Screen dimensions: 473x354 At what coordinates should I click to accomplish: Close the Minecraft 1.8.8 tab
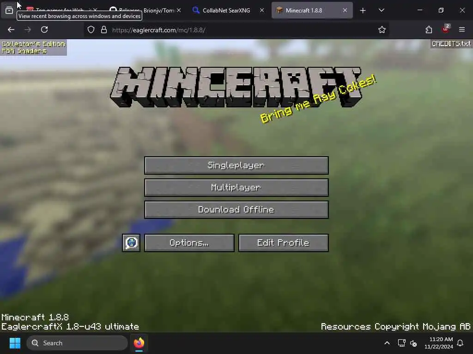345,10
